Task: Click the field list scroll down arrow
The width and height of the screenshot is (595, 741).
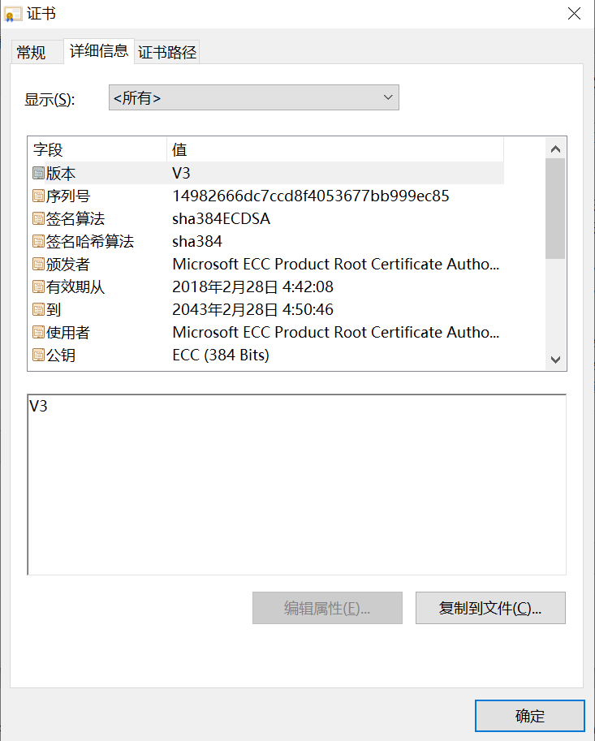Action: (x=556, y=360)
